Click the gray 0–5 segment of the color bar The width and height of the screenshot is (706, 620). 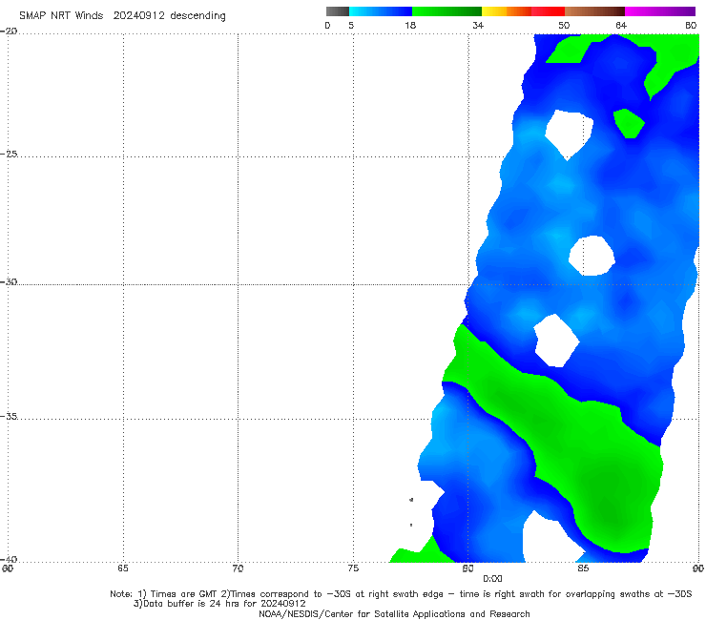click(x=338, y=11)
